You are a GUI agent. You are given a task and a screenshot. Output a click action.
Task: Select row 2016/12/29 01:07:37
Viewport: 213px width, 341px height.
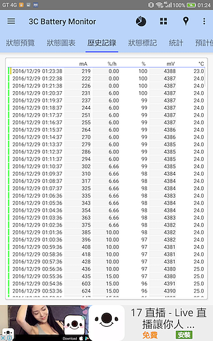click(106, 188)
